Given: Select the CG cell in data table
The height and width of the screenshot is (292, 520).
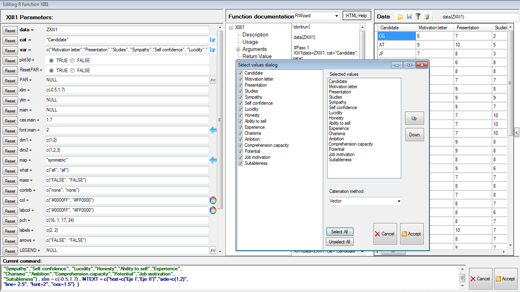Looking at the screenshot, I should coord(396,36).
